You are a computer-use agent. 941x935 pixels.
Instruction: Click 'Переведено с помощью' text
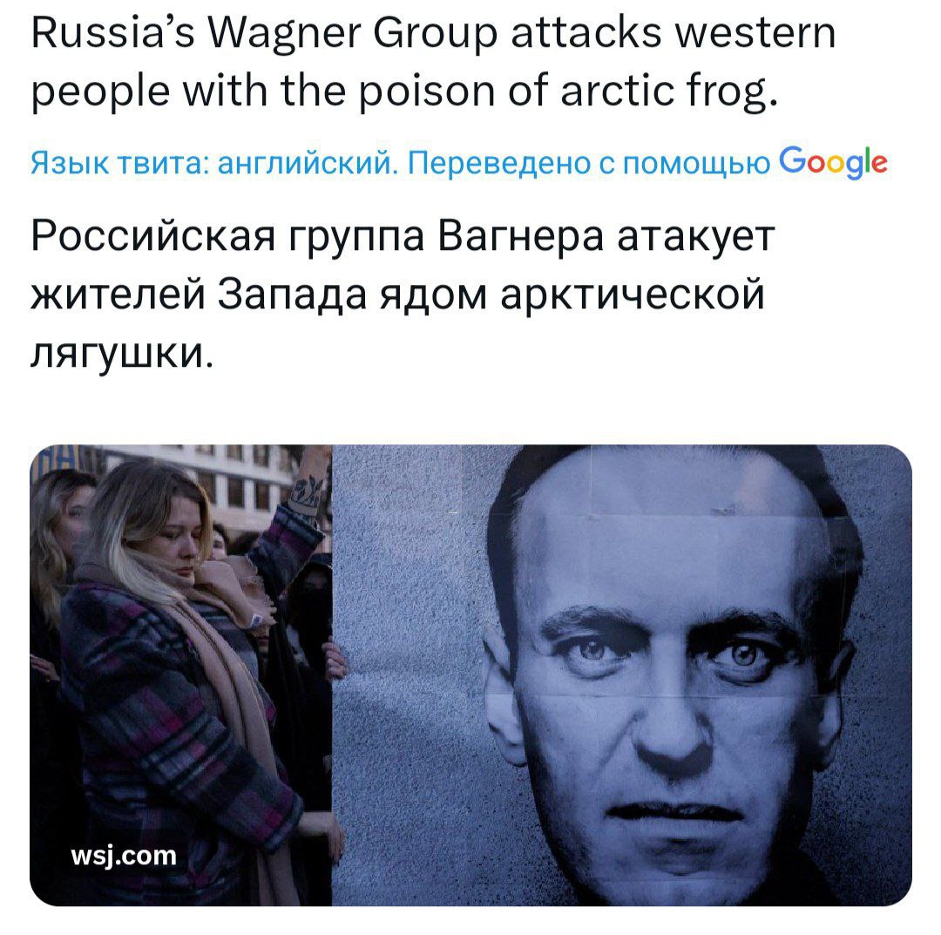[589, 163]
